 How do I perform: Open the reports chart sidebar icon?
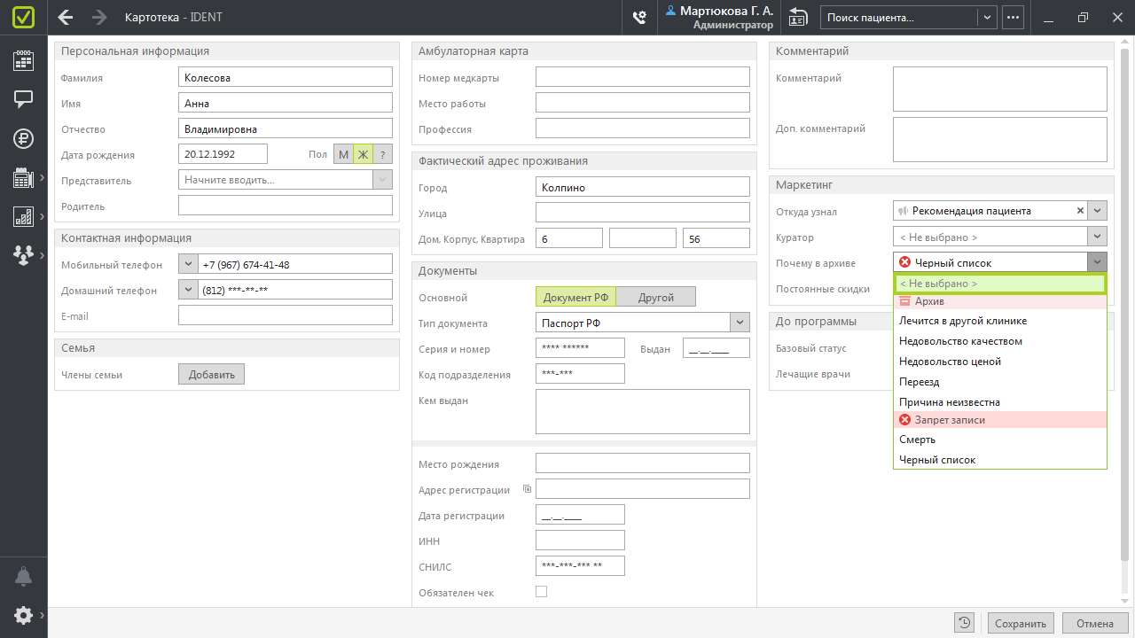pyautogui.click(x=23, y=216)
